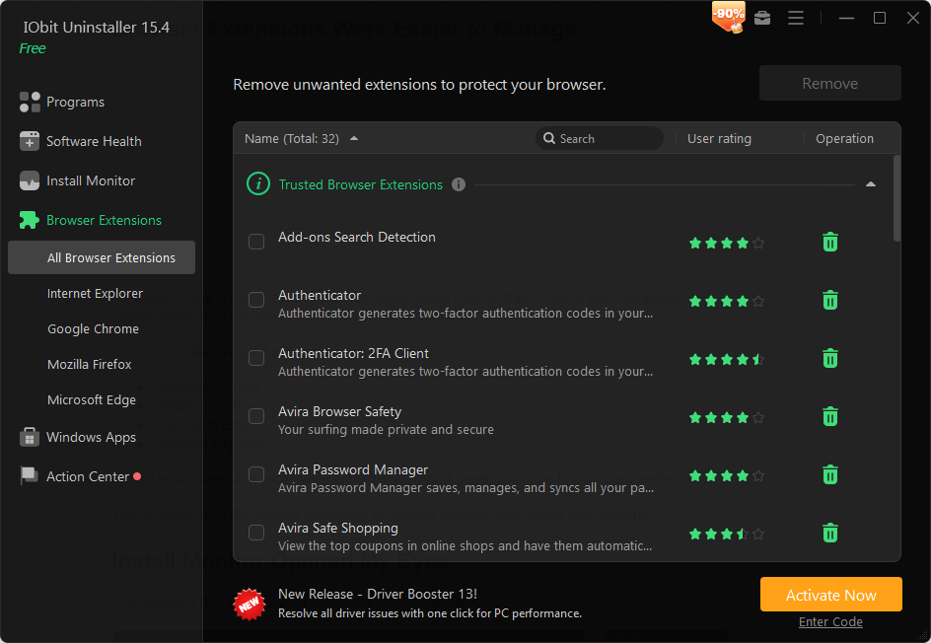Viewport: 931px width, 643px height.
Task: Open the Software Health icon
Action: click(x=30, y=141)
